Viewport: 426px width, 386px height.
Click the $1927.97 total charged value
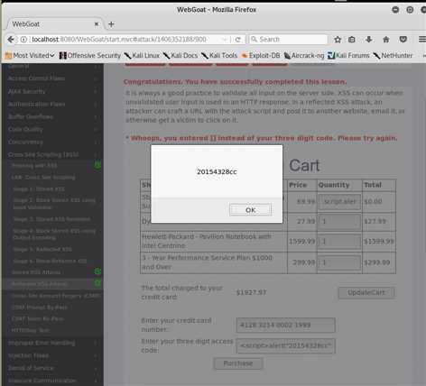(x=251, y=292)
